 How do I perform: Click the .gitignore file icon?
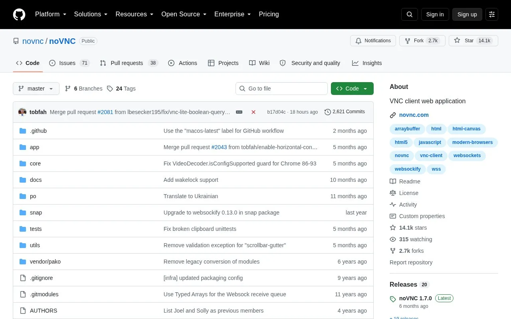tap(23, 278)
